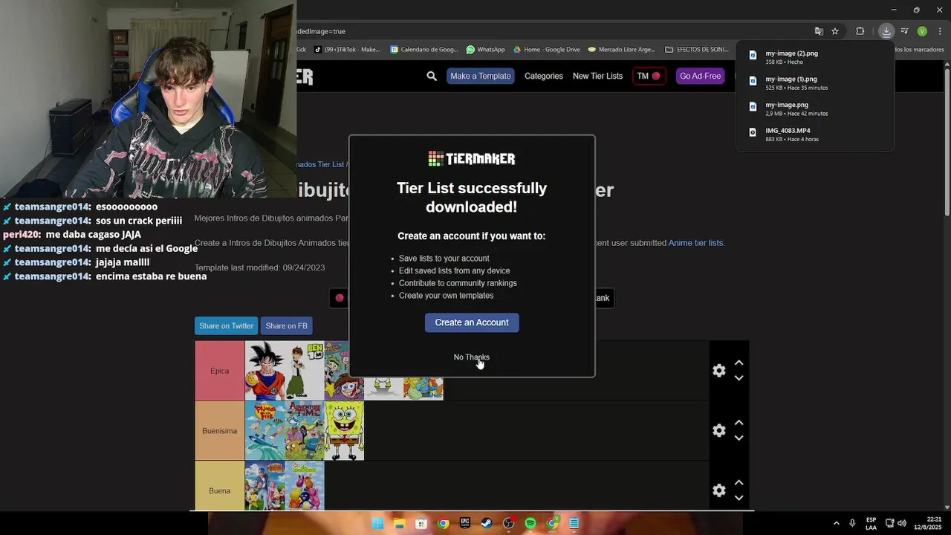Image resolution: width=951 pixels, height=535 pixels.
Task: Move the Buenísima row down with arrow
Action: [x=739, y=438]
